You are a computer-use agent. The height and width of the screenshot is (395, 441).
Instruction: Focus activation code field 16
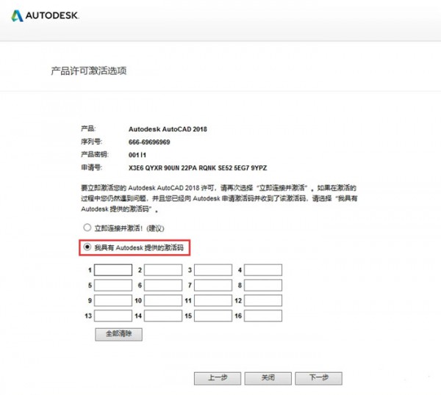pyautogui.click(x=263, y=316)
